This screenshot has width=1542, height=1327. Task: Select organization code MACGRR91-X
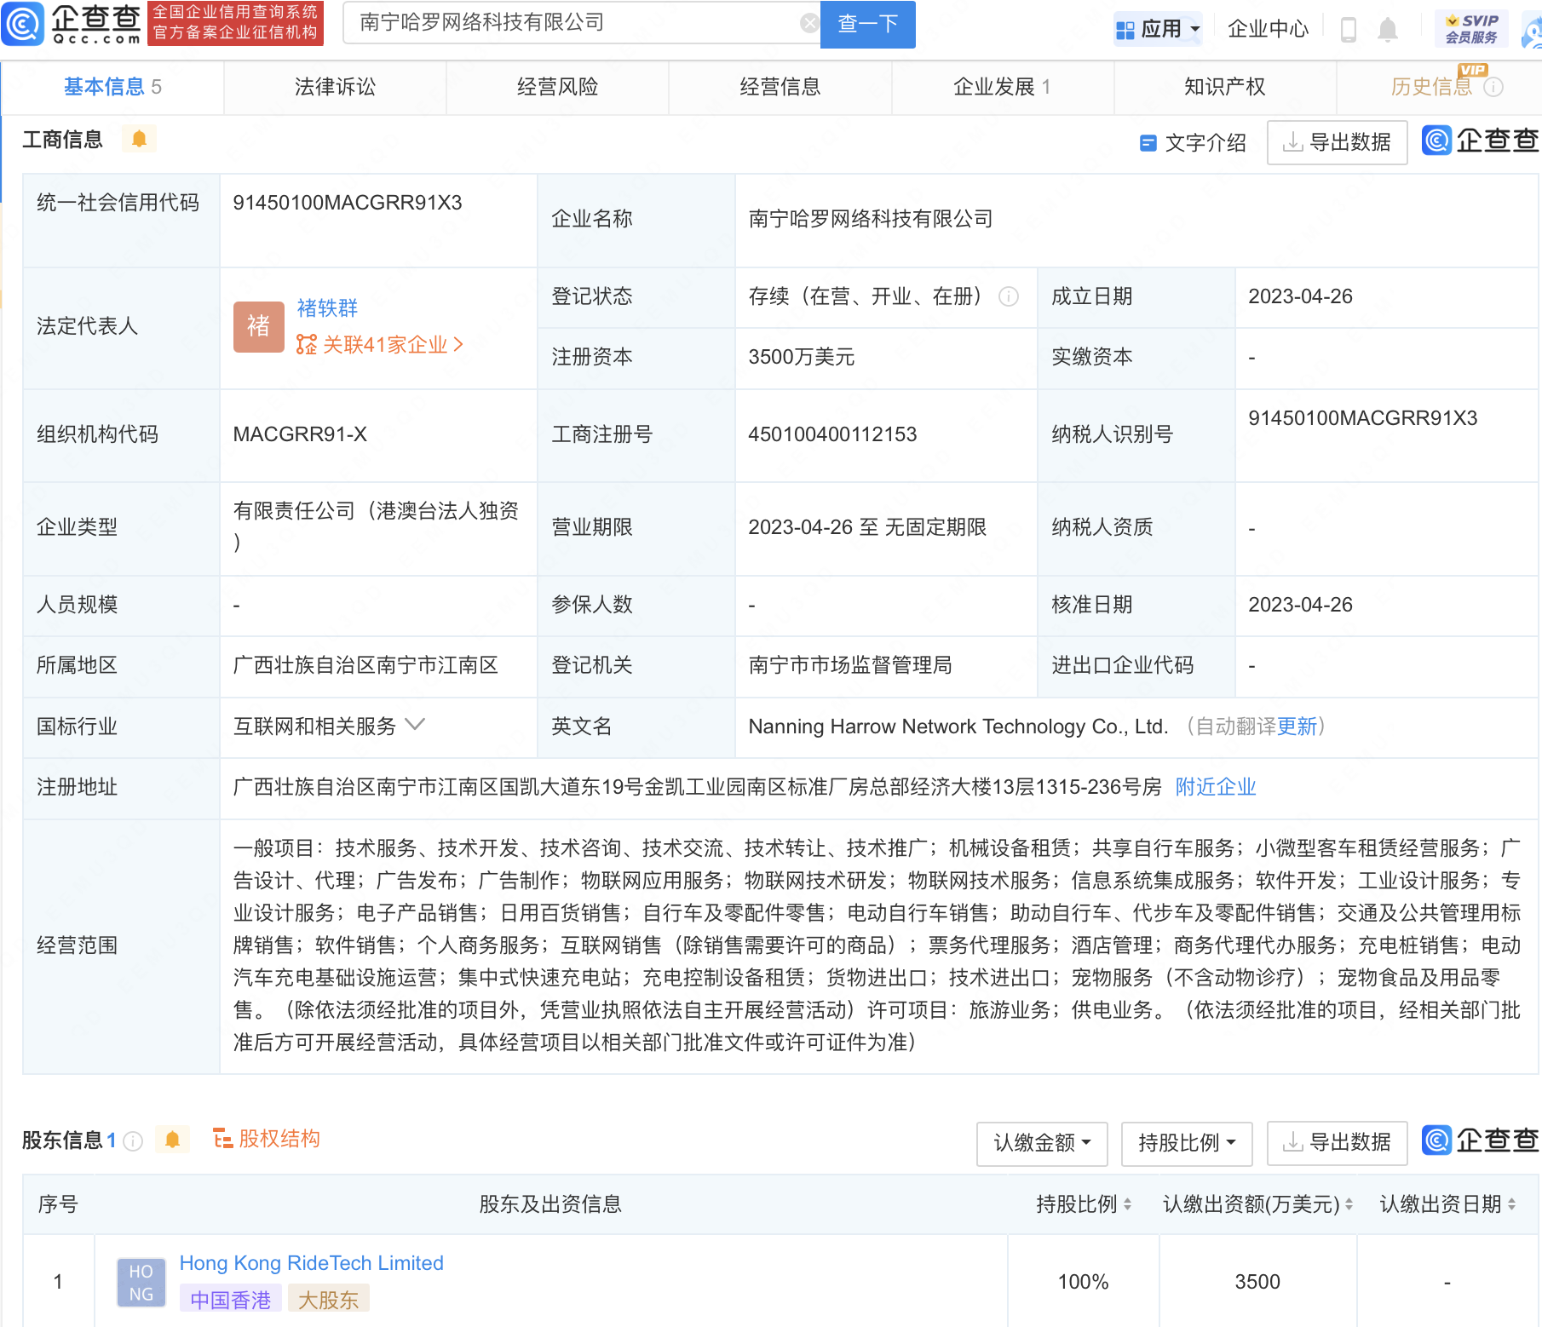pos(300,434)
